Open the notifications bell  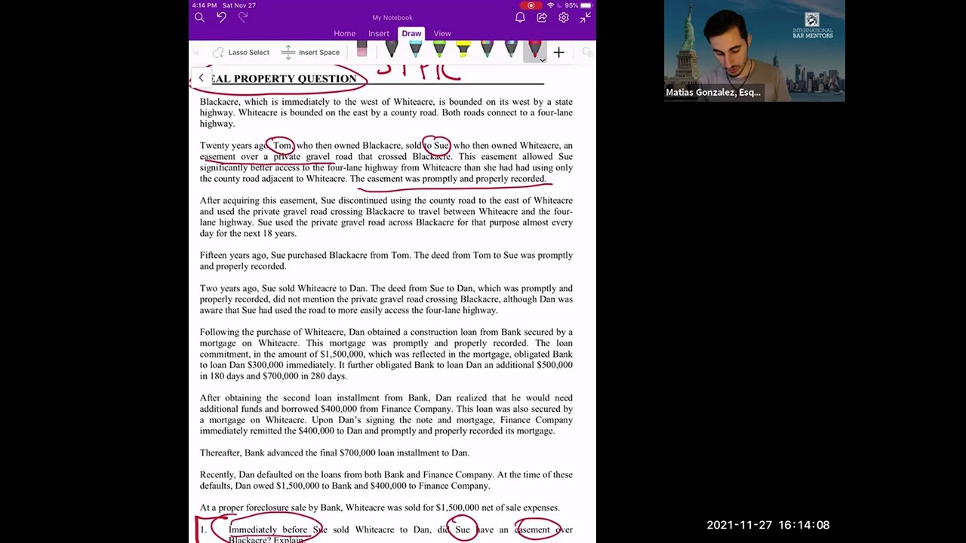[520, 17]
